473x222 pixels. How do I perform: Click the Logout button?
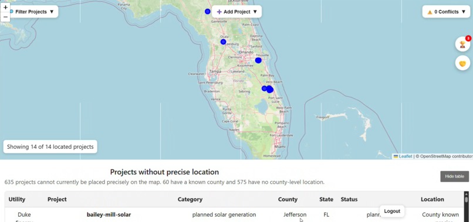point(392,211)
